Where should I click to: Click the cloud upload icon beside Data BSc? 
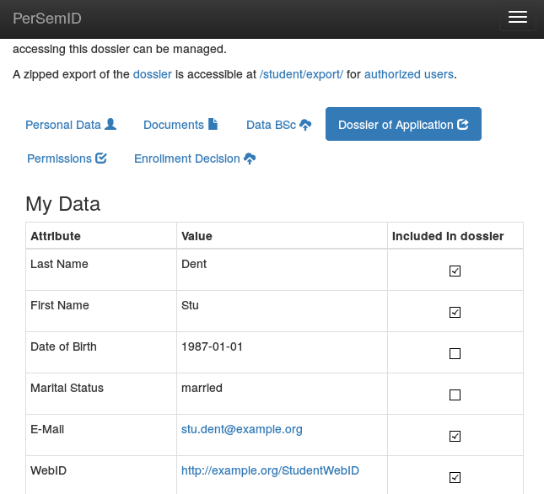click(x=305, y=125)
